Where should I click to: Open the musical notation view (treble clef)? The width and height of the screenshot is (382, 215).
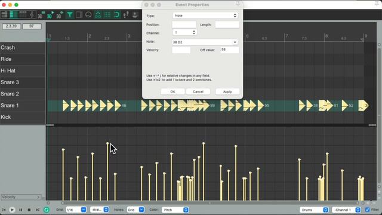pyautogui.click(x=32, y=14)
